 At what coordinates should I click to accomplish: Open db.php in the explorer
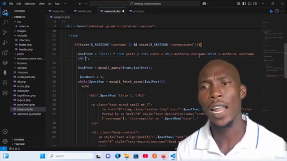tap(22, 81)
